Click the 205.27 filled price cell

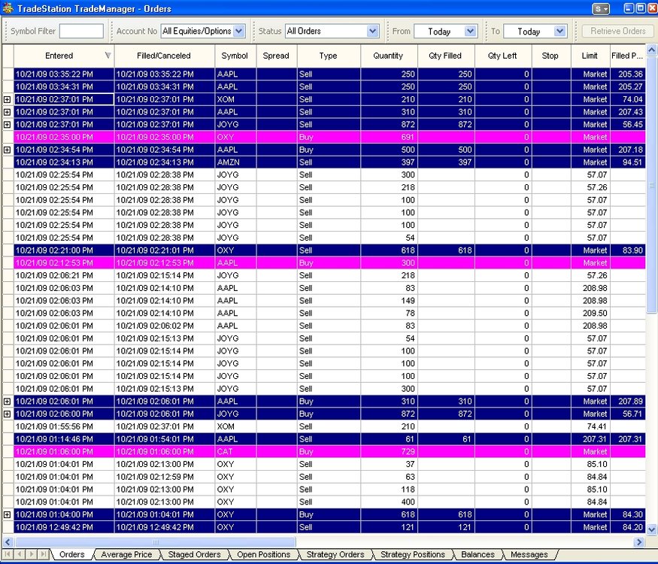[x=627, y=87]
